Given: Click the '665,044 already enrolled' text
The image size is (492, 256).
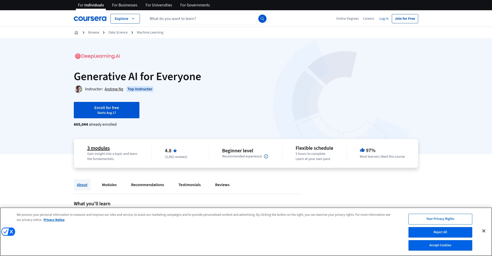Looking at the screenshot, I should click(x=95, y=124).
